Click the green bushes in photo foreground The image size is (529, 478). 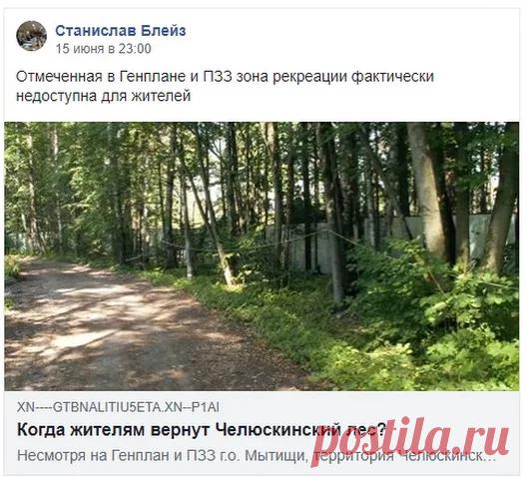(x=422, y=330)
